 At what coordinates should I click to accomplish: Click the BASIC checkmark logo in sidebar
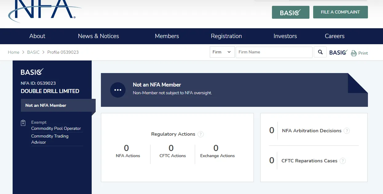pos(32,72)
